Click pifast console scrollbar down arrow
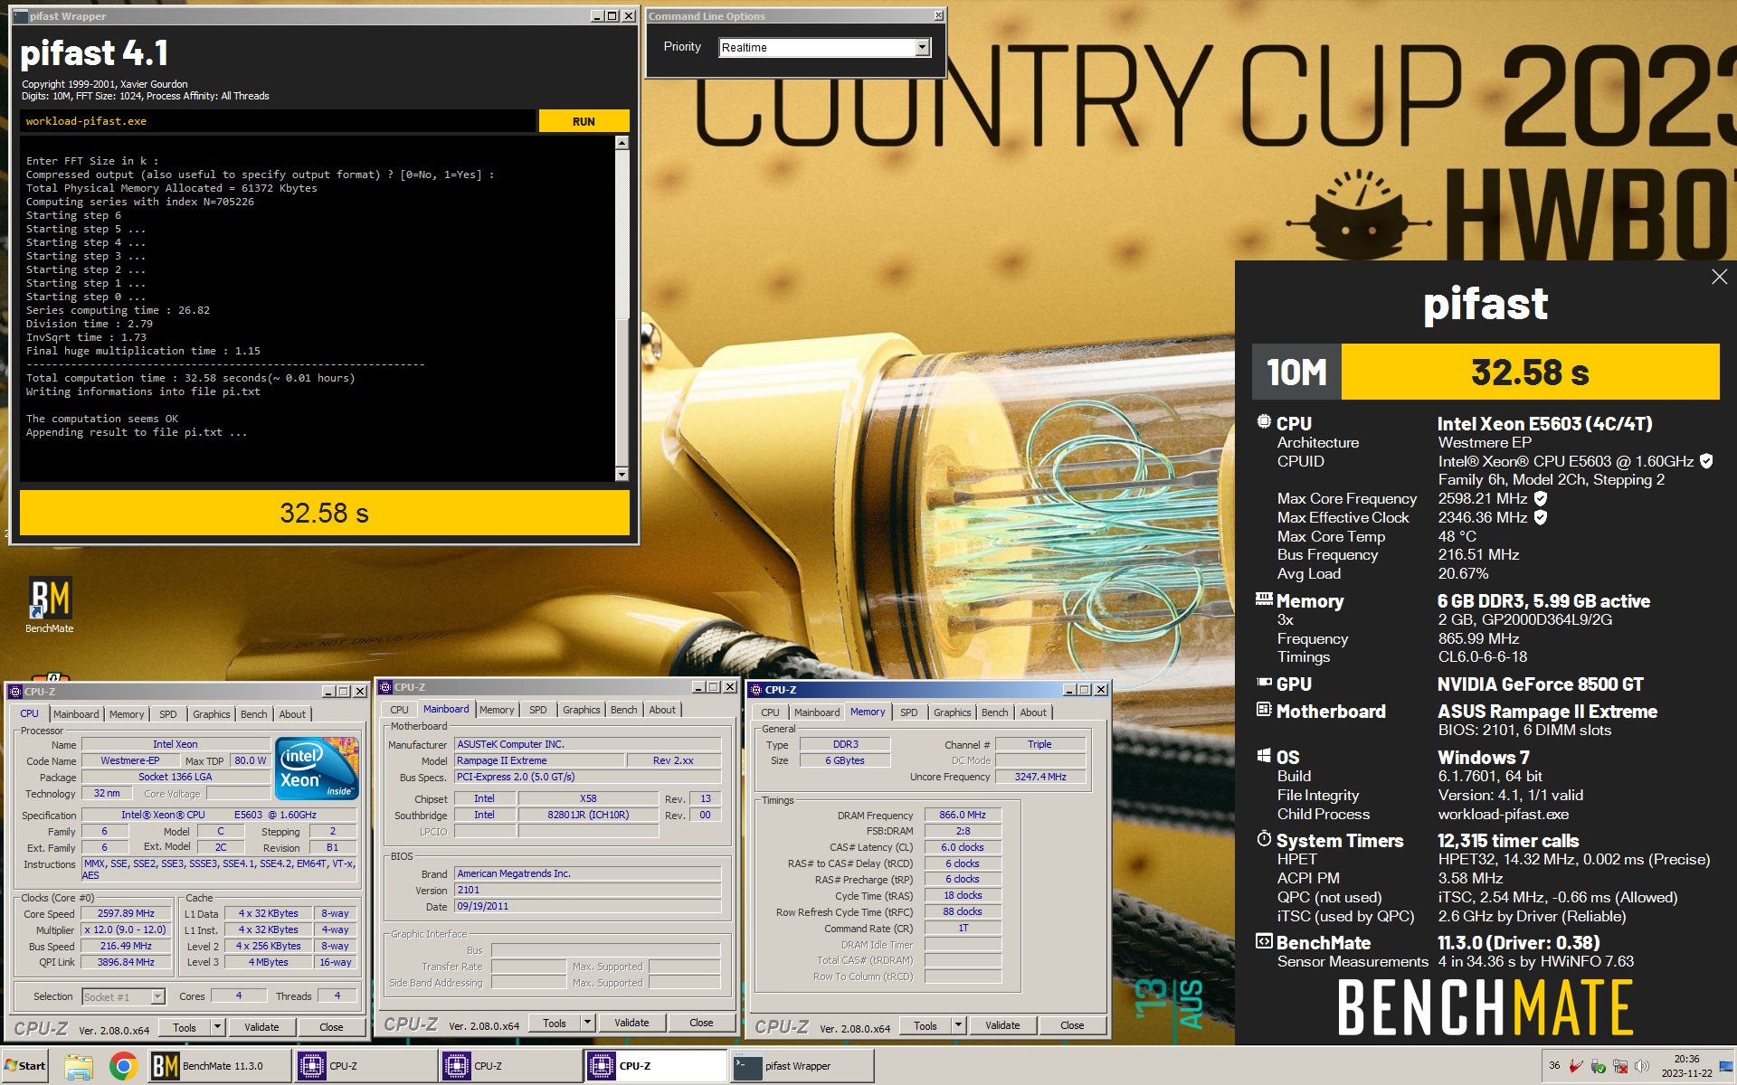This screenshot has width=1737, height=1085. 622,474
